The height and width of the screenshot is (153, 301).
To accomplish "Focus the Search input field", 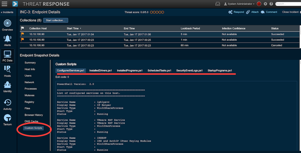I will (288, 4).
